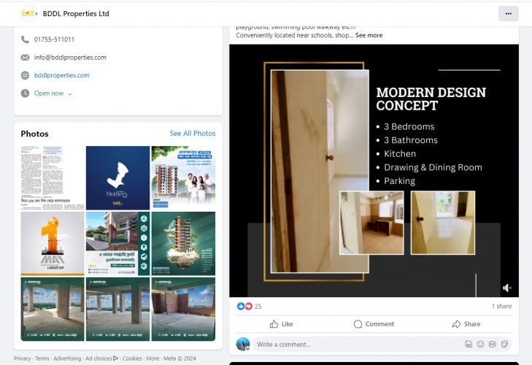Screen dimensions: 532x365
Task: Open the sticker picker in the comment box
Action: (504, 345)
